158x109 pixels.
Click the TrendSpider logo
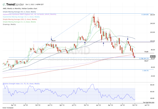pos(13,4)
